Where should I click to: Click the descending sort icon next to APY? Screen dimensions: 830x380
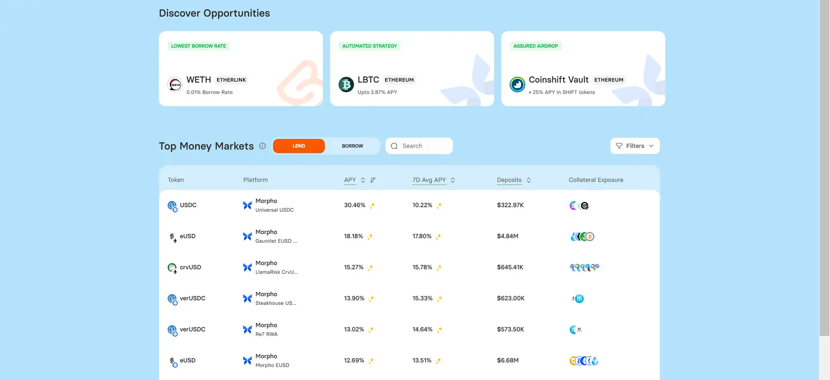coord(373,180)
